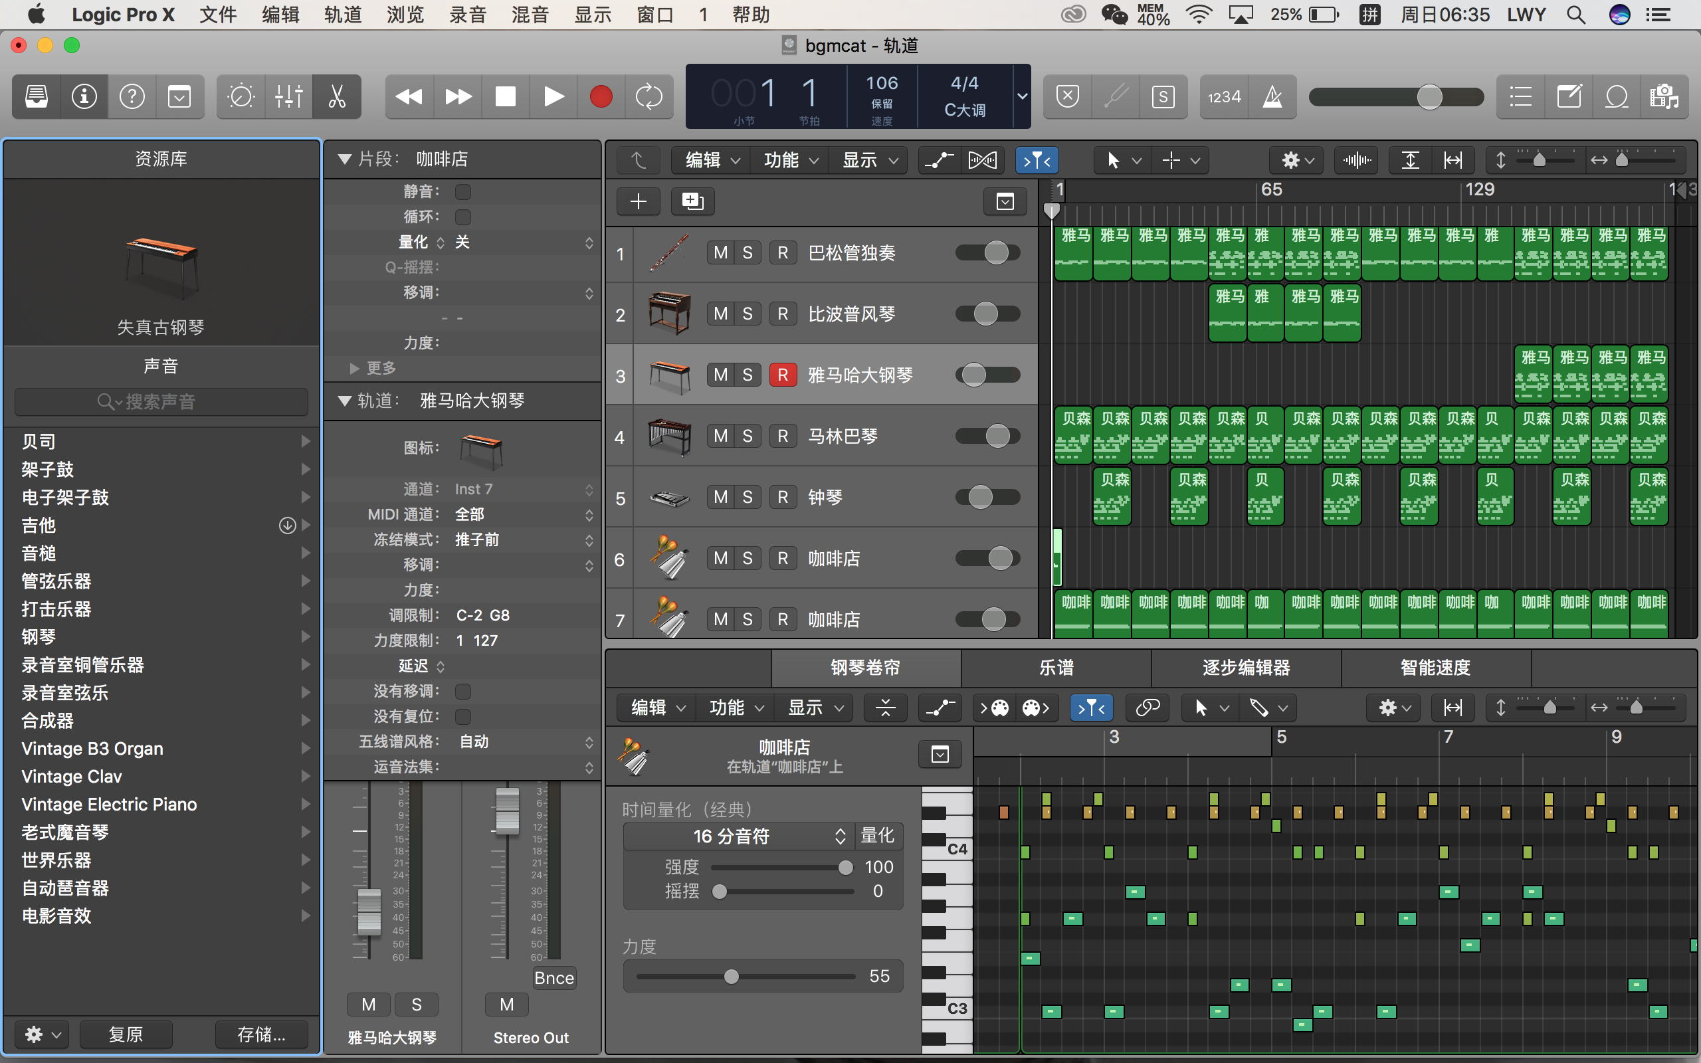The image size is (1701, 1063).
Task: Enable the Cycle loop button
Action: [x=648, y=96]
